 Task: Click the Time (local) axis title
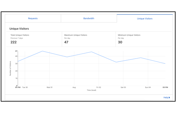tap(91, 90)
